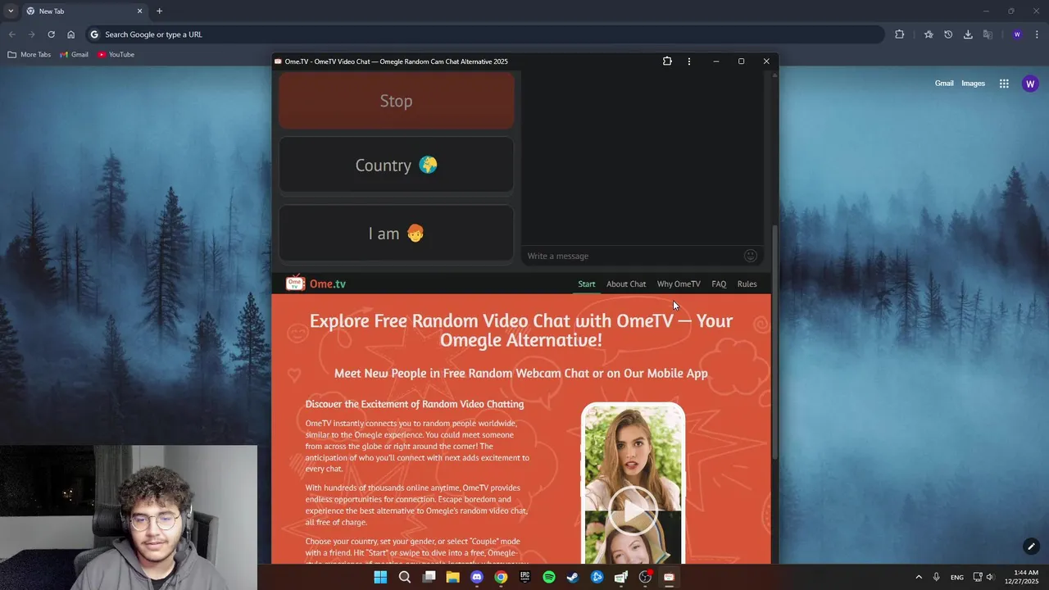The width and height of the screenshot is (1049, 590).
Task: Click the Search Google or type a URL bar
Action: tap(484, 34)
